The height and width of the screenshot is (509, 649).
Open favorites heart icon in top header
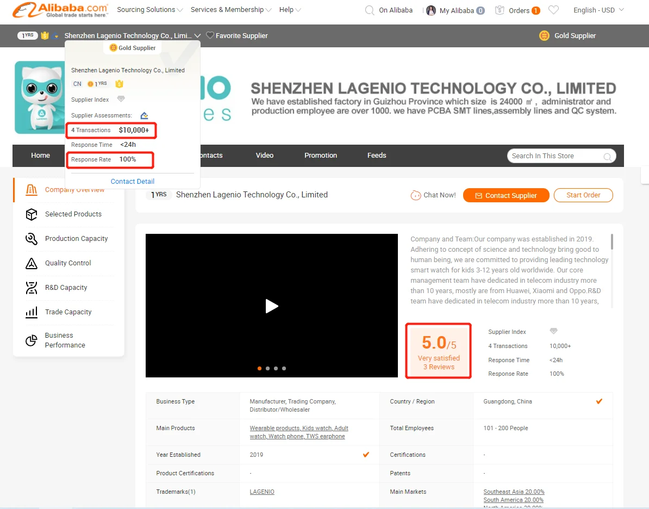click(553, 10)
